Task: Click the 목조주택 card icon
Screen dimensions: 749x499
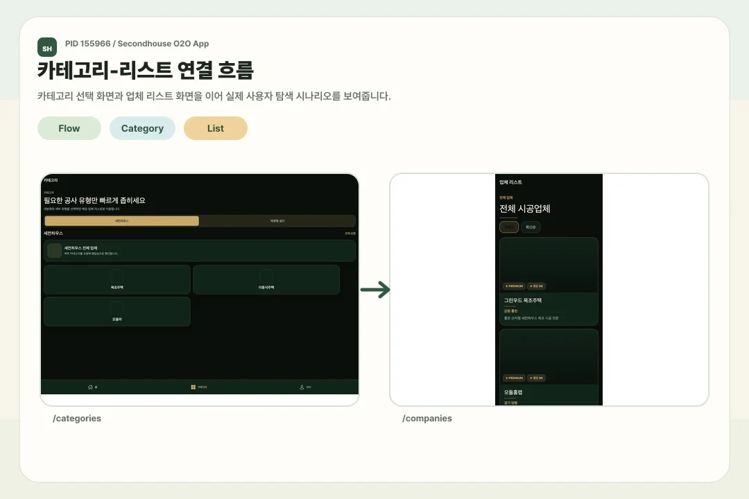Action: tap(117, 276)
